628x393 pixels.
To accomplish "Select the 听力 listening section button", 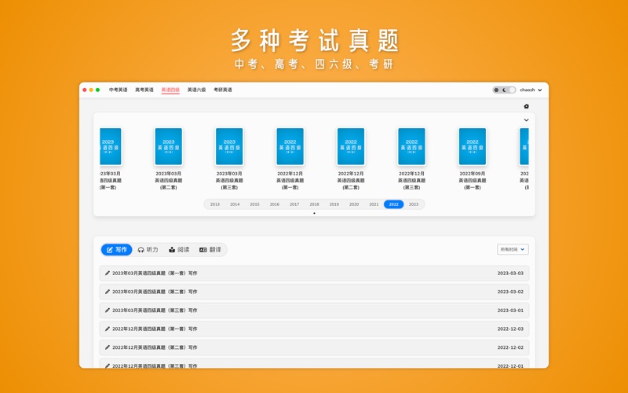I will tap(148, 250).
